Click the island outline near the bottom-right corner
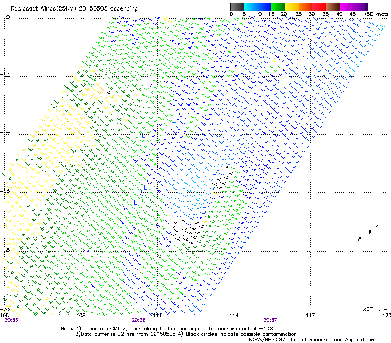 [368, 309]
